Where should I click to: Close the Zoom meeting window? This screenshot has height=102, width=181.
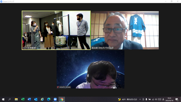(178, 1)
